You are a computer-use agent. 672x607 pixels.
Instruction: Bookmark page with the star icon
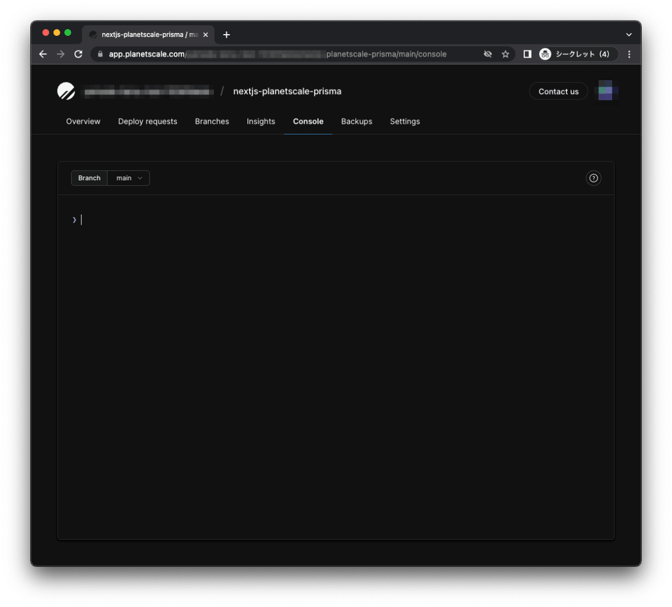tap(505, 54)
